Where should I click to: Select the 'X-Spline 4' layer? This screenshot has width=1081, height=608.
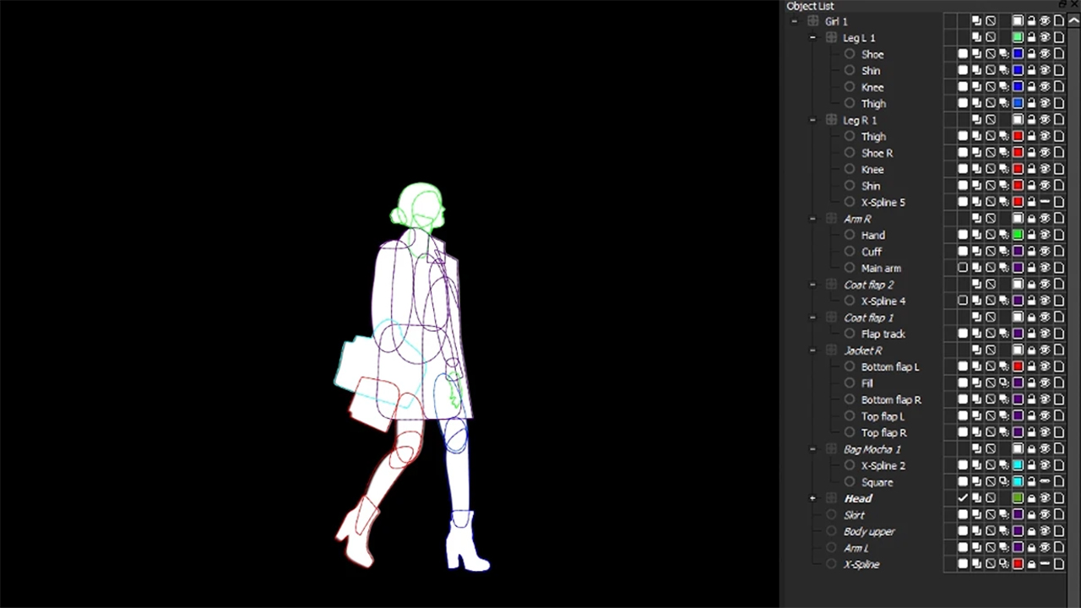(883, 301)
